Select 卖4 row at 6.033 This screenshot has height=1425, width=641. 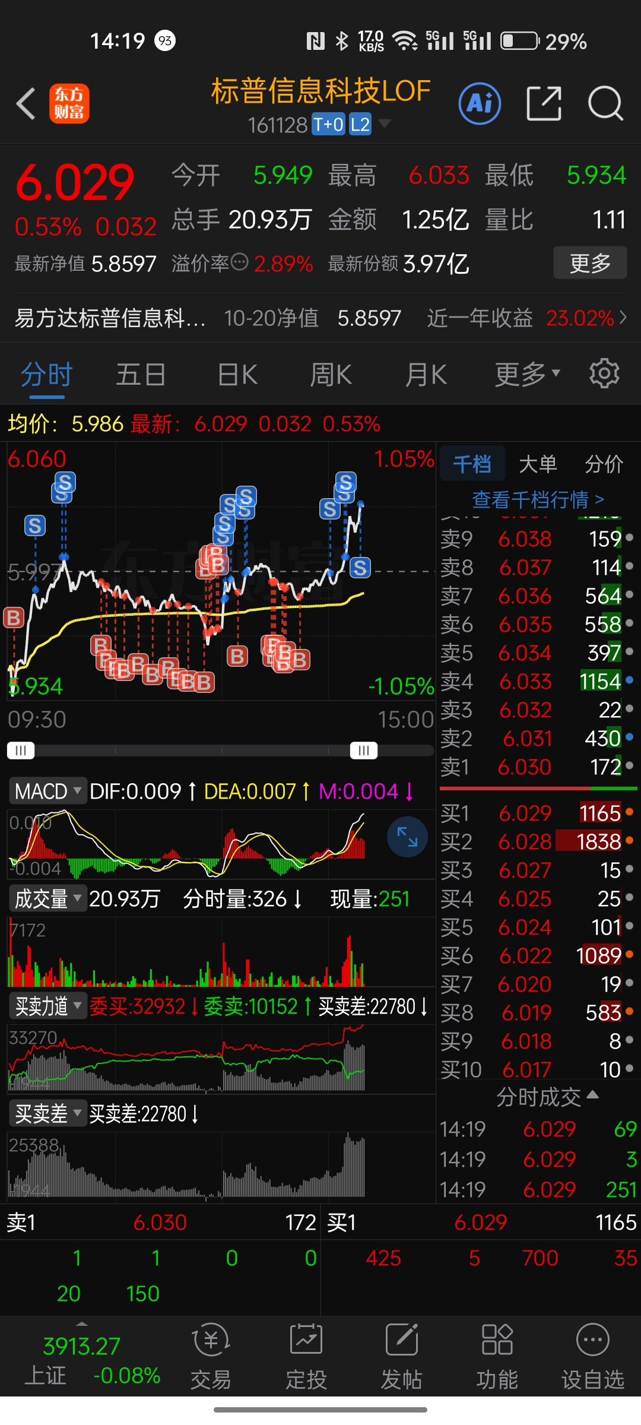pyautogui.click(x=538, y=681)
